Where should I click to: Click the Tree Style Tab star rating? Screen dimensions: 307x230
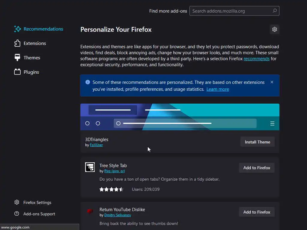tap(112, 189)
